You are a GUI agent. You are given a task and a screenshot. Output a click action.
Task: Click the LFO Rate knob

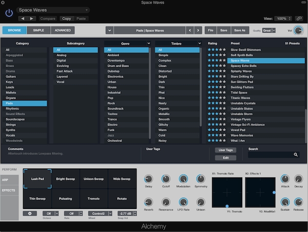click(183, 202)
